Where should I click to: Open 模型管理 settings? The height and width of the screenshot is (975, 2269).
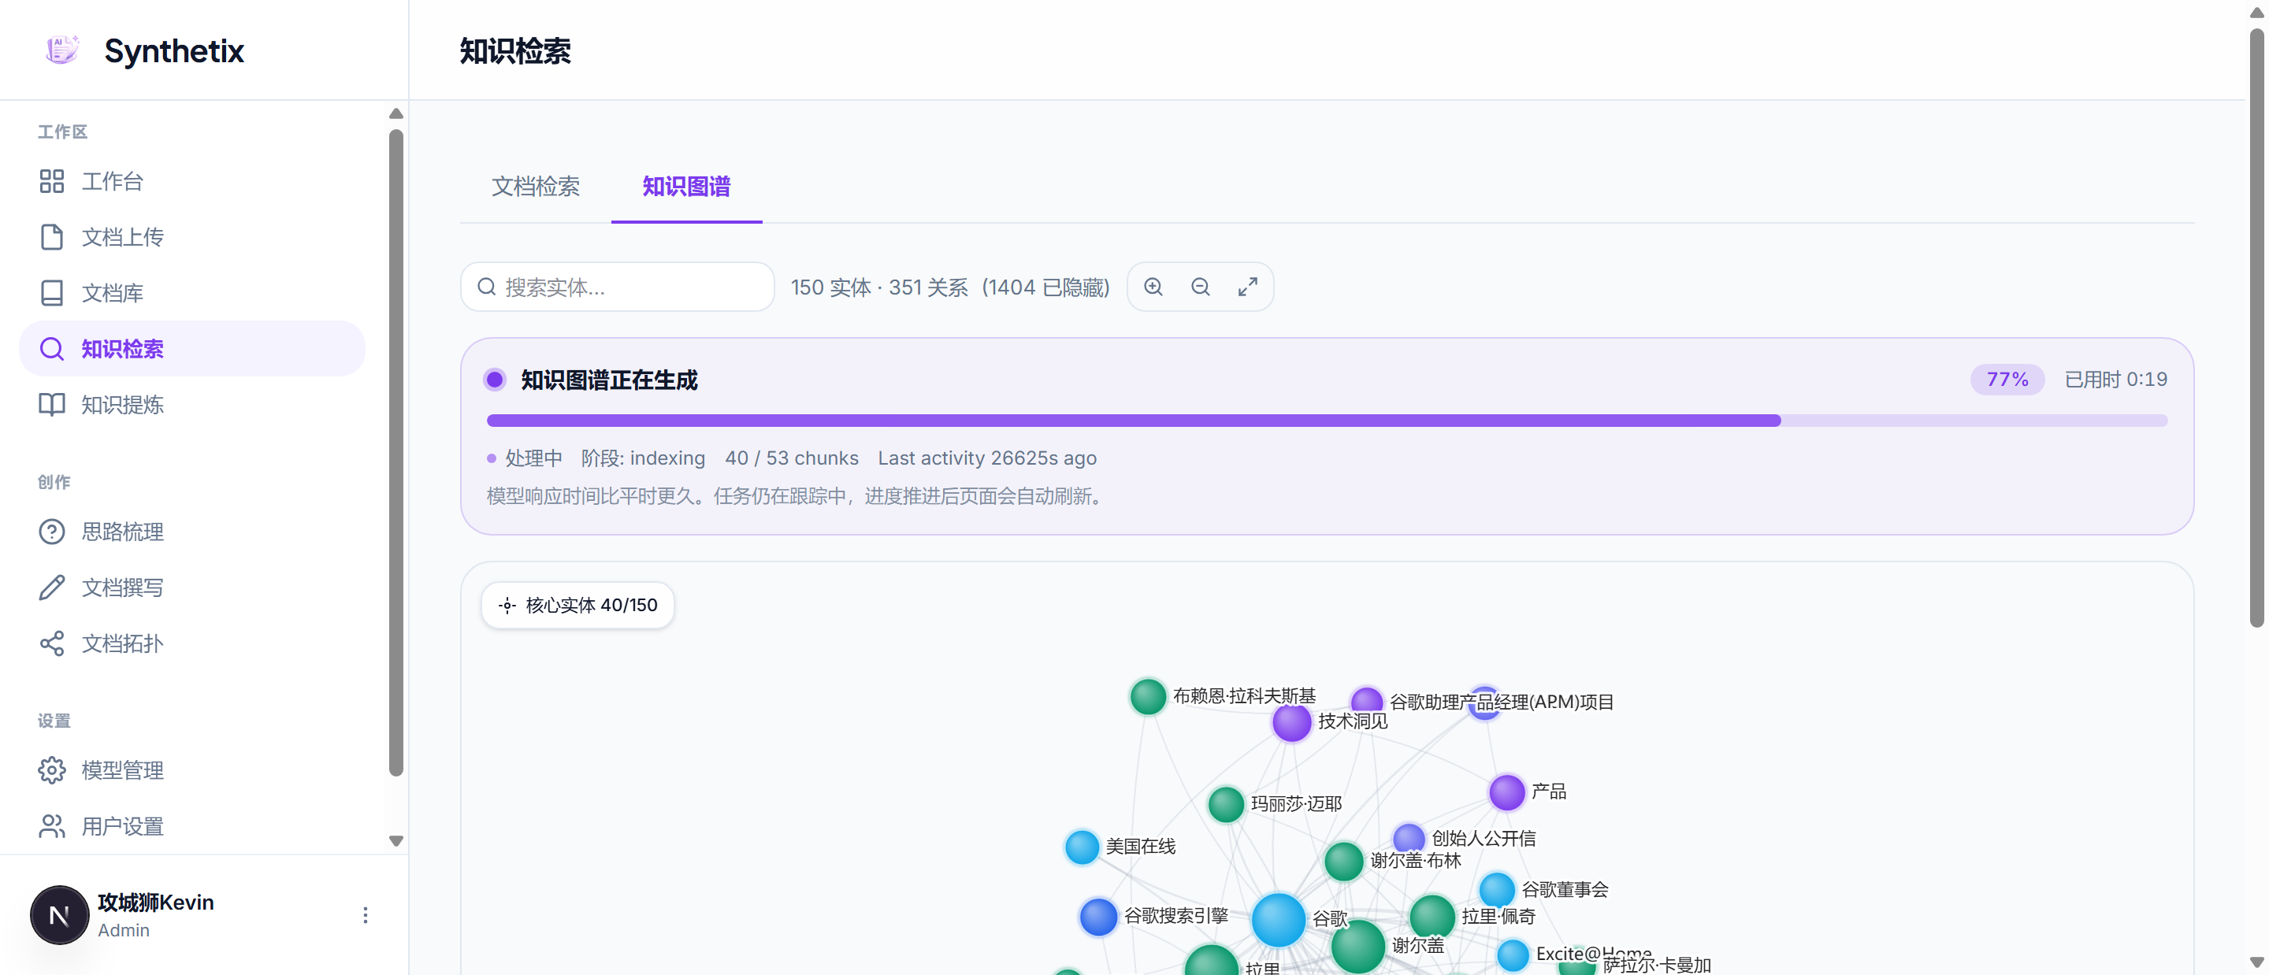coord(192,771)
